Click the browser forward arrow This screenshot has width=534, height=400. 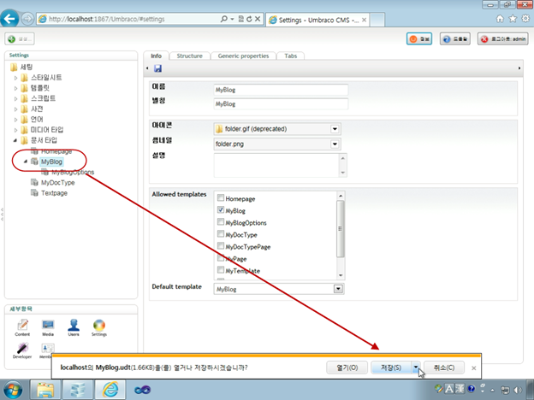27,19
